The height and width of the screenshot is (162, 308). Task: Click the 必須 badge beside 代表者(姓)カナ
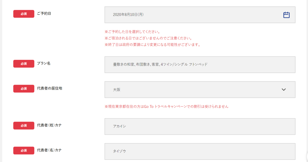24,126
